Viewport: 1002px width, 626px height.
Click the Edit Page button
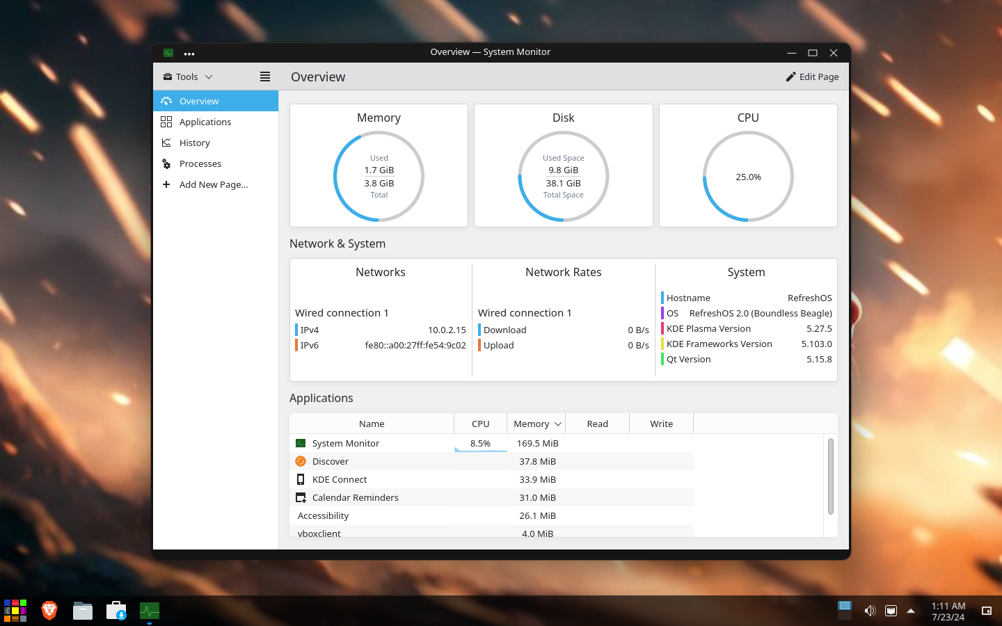tap(812, 77)
